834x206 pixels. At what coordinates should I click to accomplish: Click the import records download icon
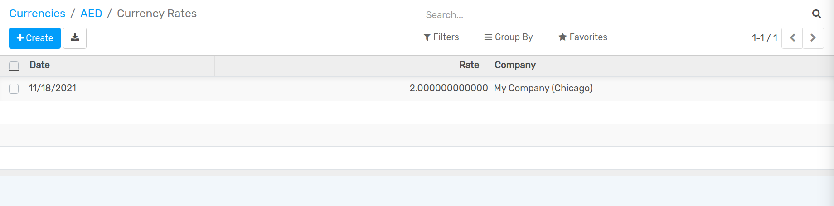pos(75,38)
